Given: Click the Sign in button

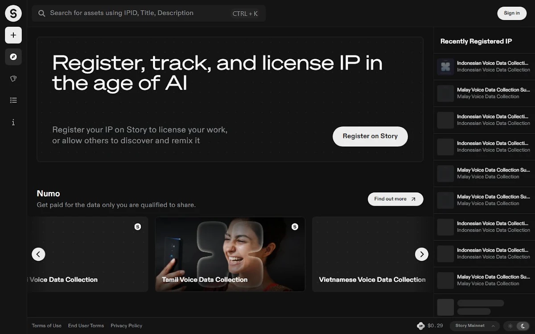Looking at the screenshot, I should coord(511,13).
